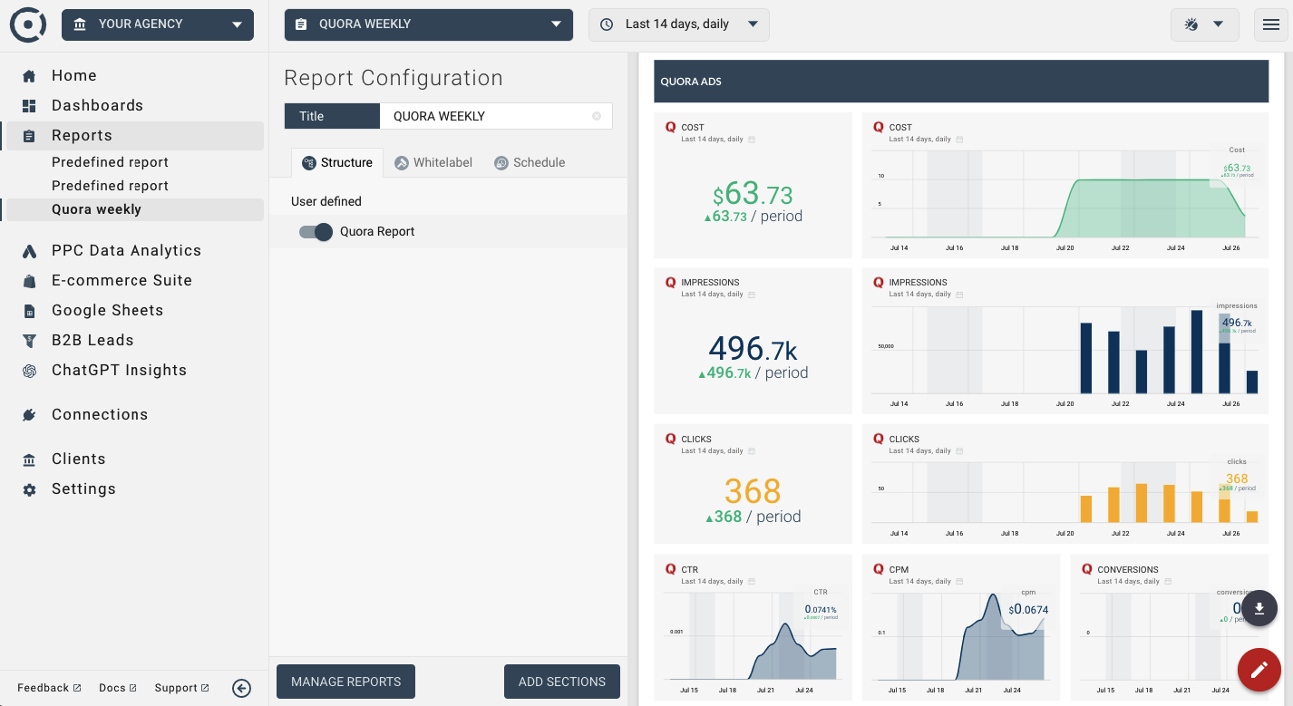Open the Home page
Image resolution: width=1293 pixels, height=706 pixels.
click(73, 76)
